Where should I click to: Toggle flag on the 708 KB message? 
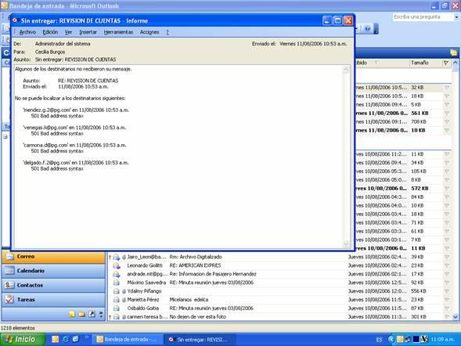(447, 121)
